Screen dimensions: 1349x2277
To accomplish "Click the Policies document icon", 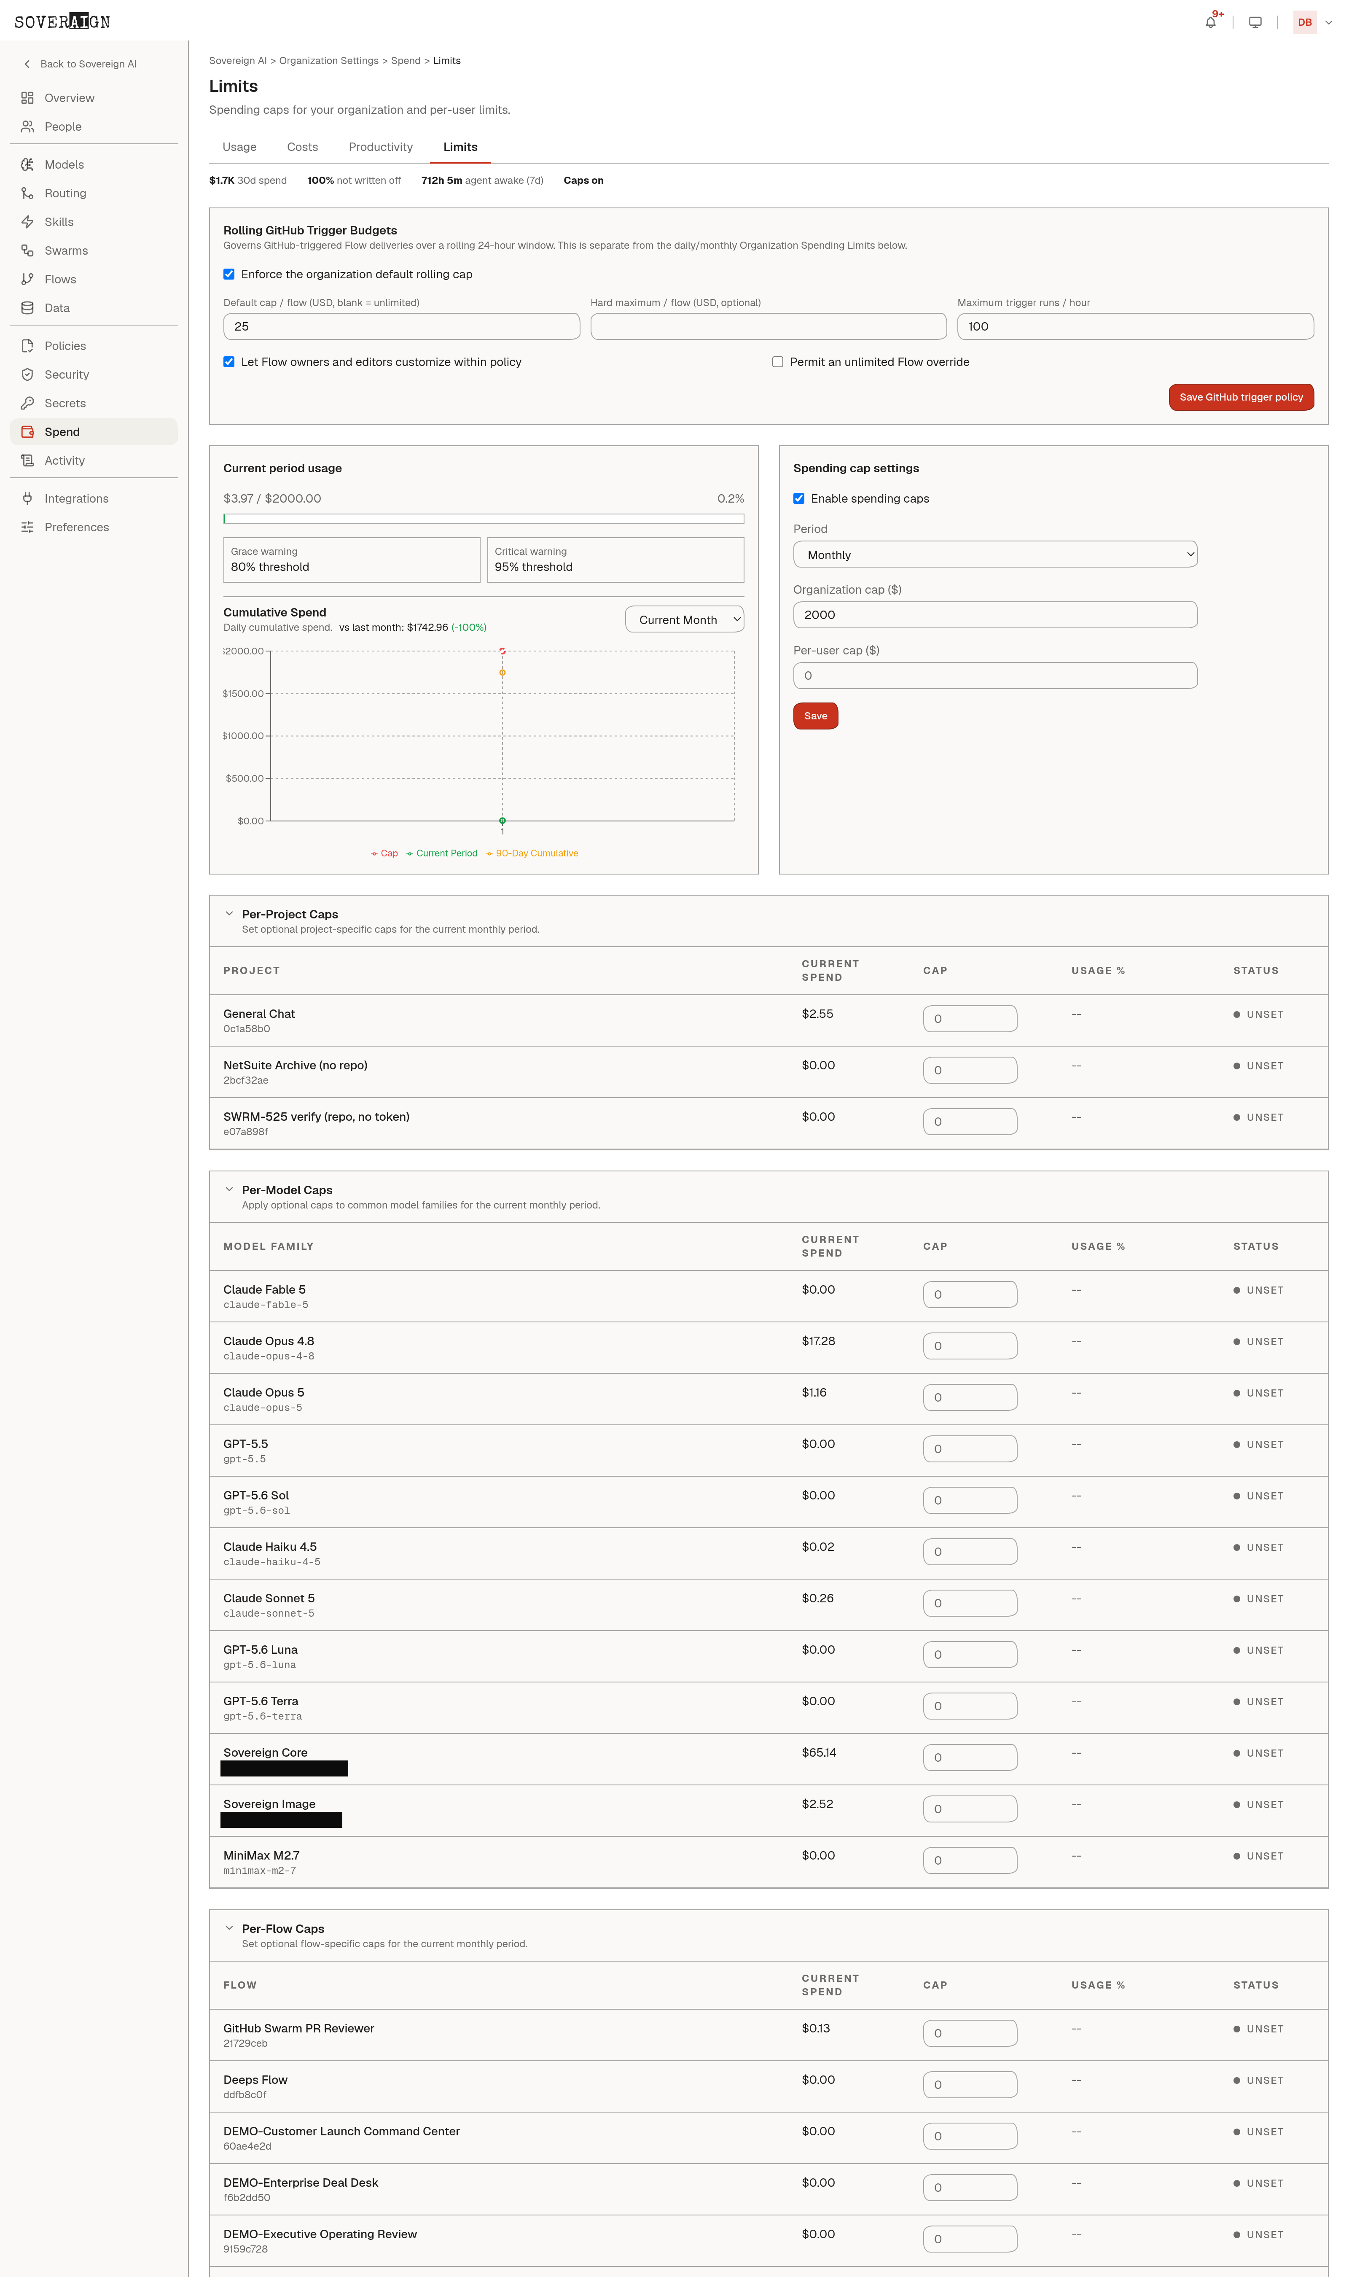I will point(27,345).
